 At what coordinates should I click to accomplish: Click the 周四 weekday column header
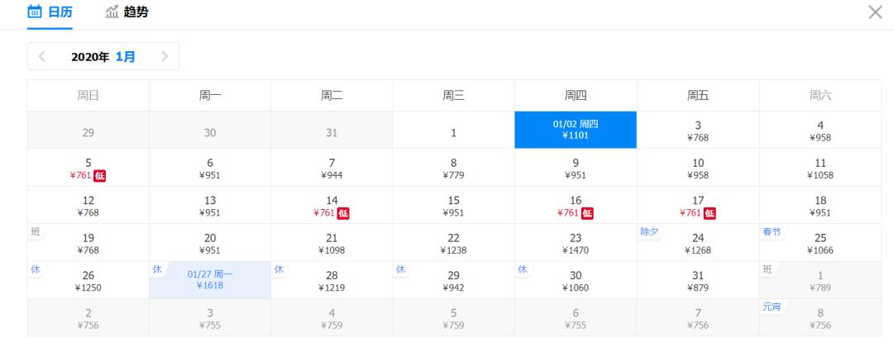point(575,96)
